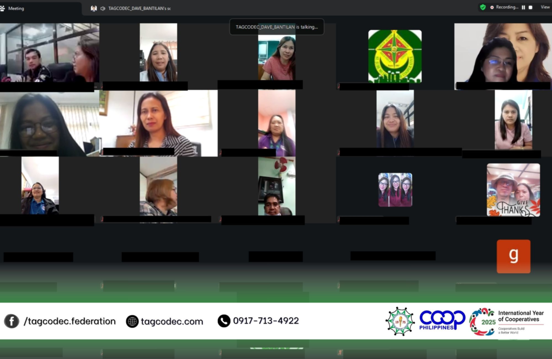Click the globe icon beside tagcodec.com
The height and width of the screenshot is (359, 552).
[x=132, y=321]
